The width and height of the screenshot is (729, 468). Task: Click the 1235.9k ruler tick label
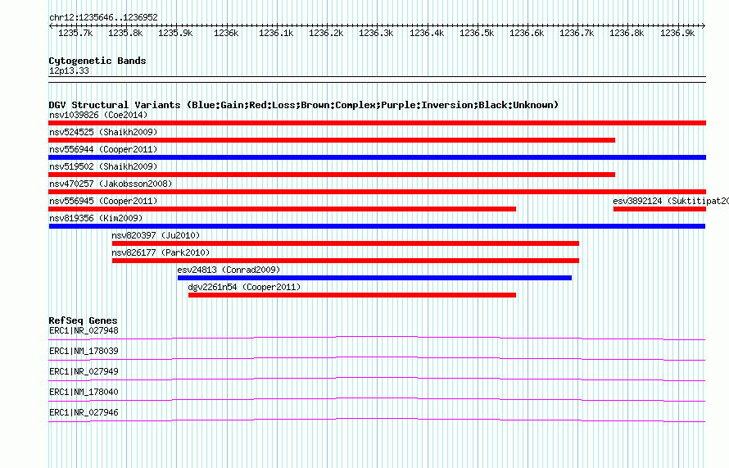[175, 33]
